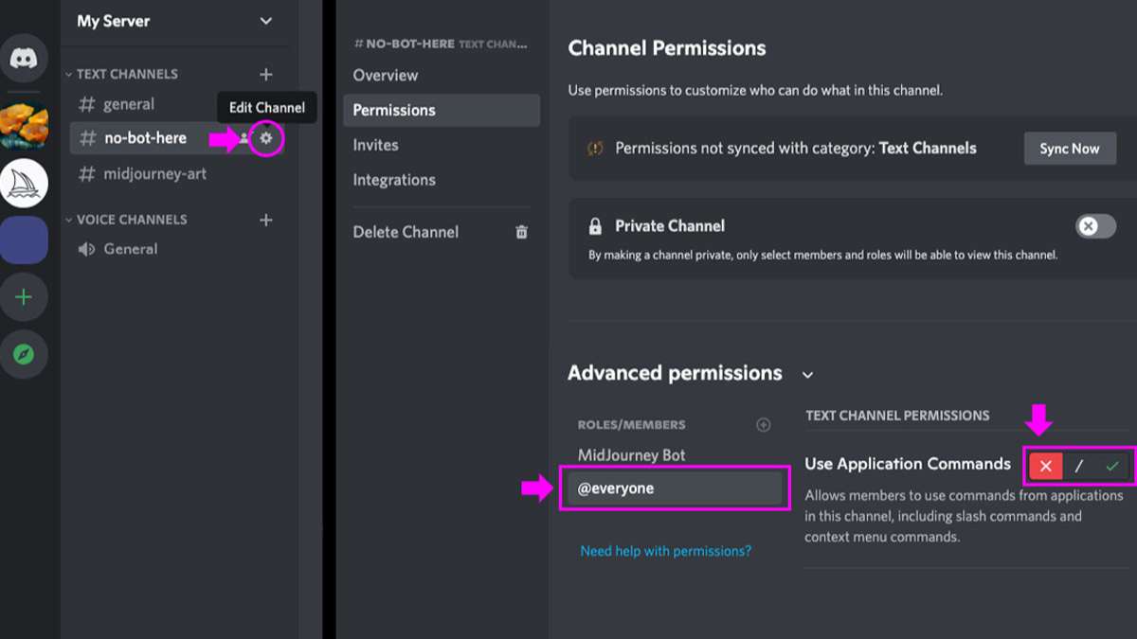Deny Use Application Commands with the red X

pos(1045,465)
